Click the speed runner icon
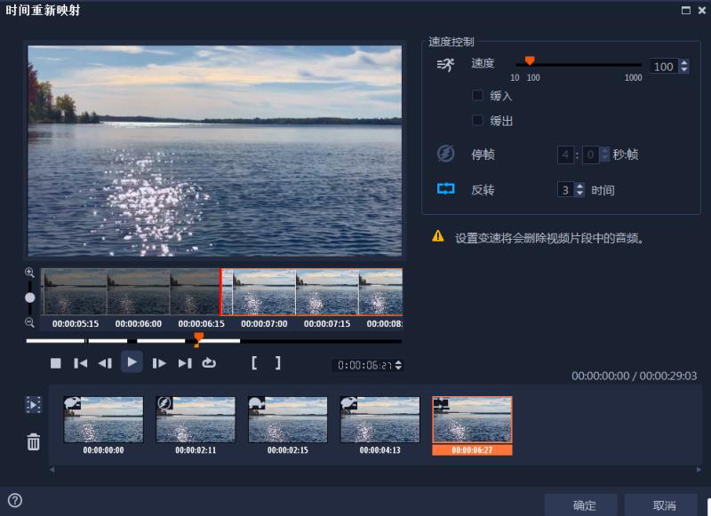 [445, 65]
